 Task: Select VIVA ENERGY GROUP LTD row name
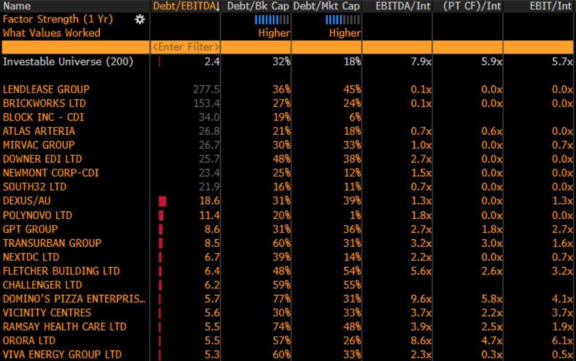(x=62, y=355)
